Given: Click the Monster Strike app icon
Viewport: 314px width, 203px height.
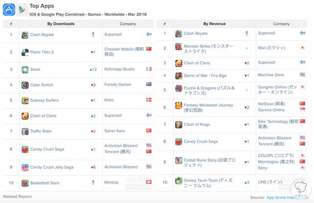Looking at the screenshot, I should [179, 48].
